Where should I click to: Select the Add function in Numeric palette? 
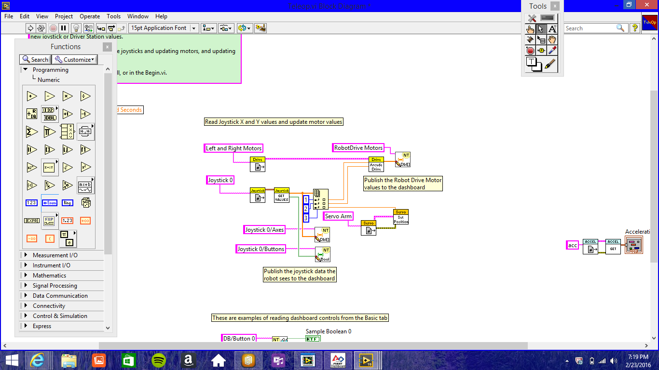pos(32,96)
